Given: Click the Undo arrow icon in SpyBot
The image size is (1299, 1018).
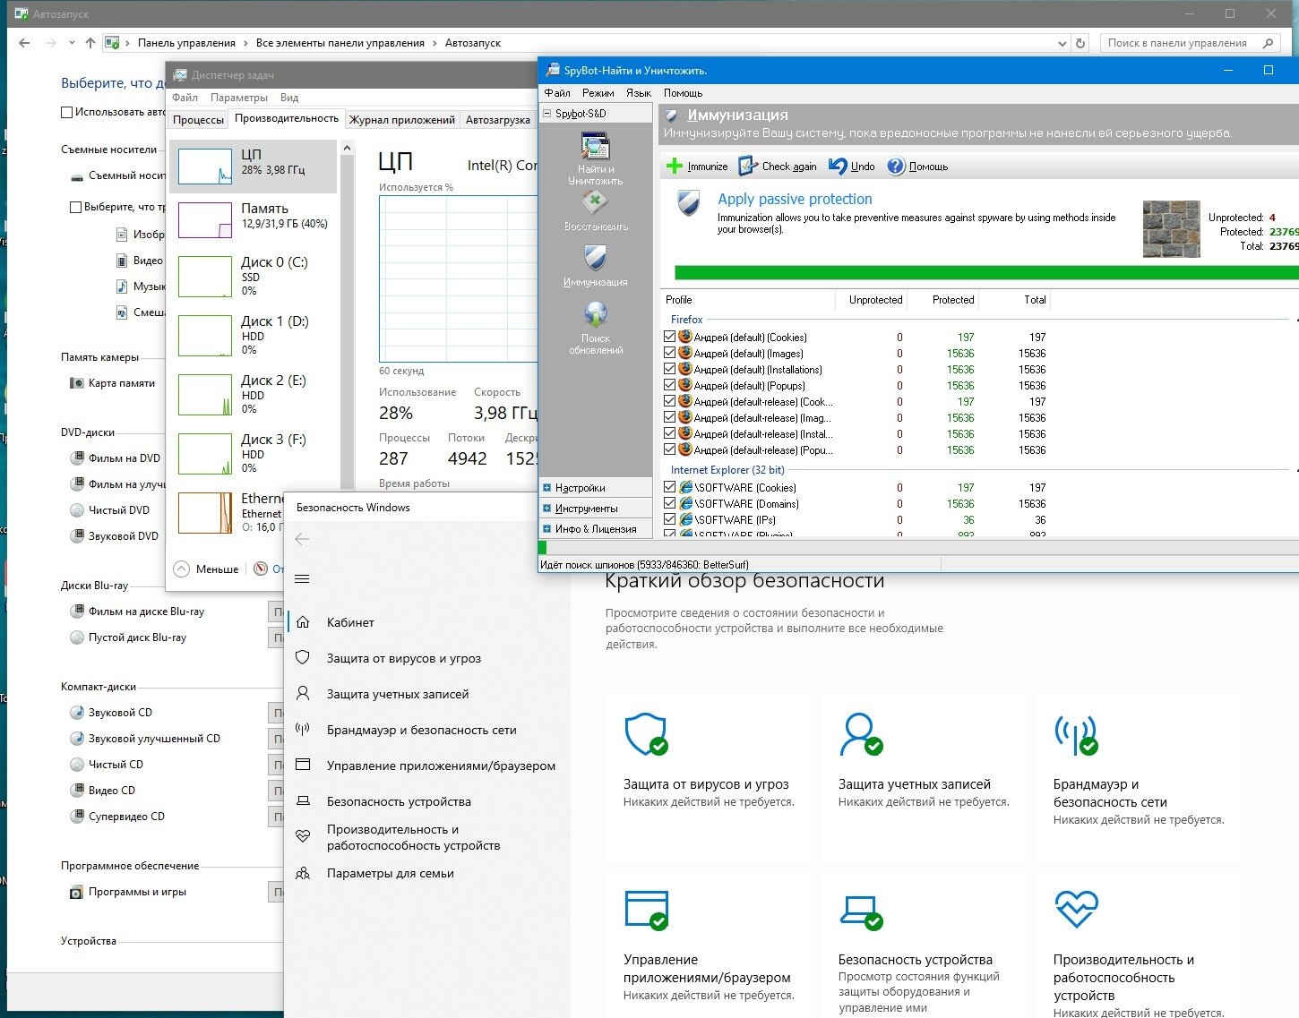Looking at the screenshot, I should [x=838, y=167].
